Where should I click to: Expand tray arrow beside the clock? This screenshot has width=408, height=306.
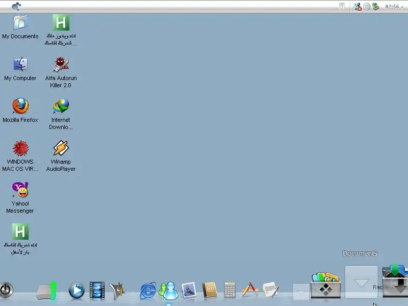coord(402,8)
